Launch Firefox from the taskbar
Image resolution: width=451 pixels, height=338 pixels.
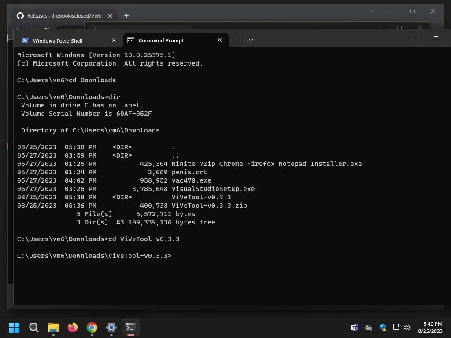point(73,327)
